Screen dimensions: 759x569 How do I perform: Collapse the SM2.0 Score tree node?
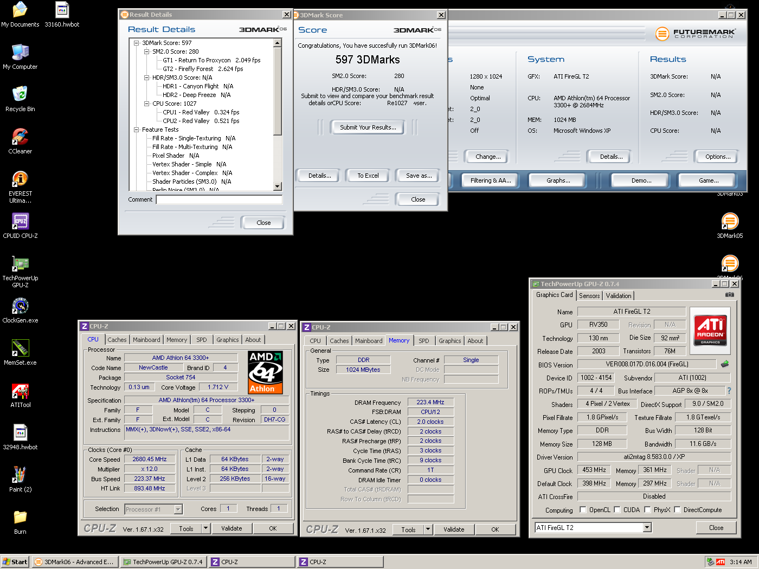[x=147, y=51]
